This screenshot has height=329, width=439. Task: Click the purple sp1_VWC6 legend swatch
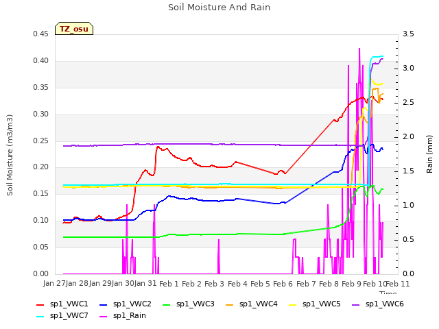[356, 304]
